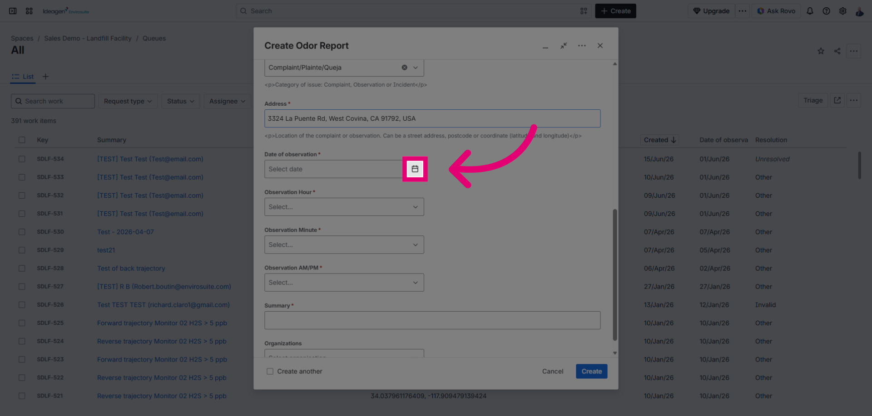Open the settings gear icon
The width and height of the screenshot is (872, 416).
[842, 11]
